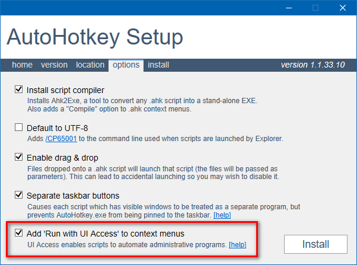Open help link for UI Access
The width and height of the screenshot is (357, 265).
(x=238, y=244)
